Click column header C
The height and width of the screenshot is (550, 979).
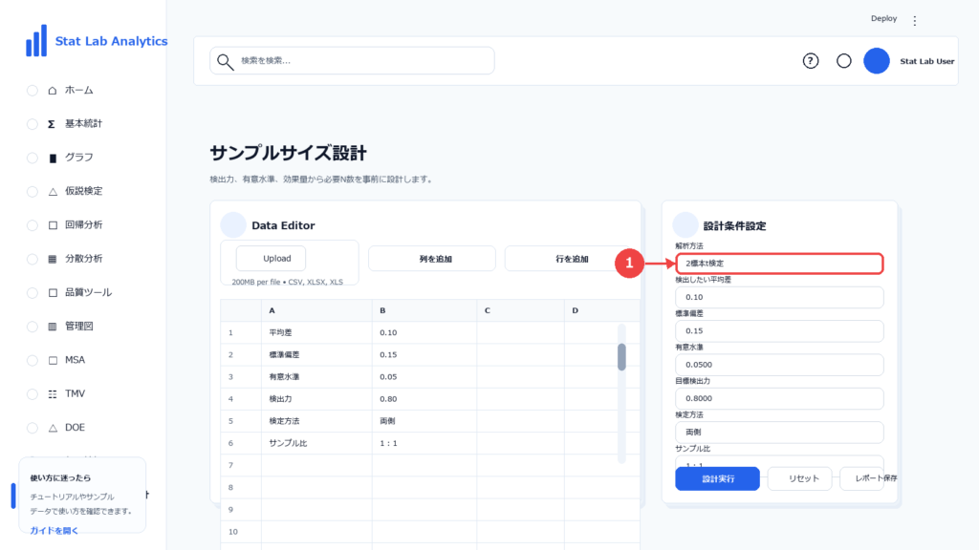521,310
